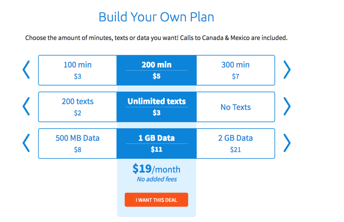Image resolution: width=344 pixels, height=222 pixels.
Task: Click the left arrow beside the minutes row
Action: (26, 70)
